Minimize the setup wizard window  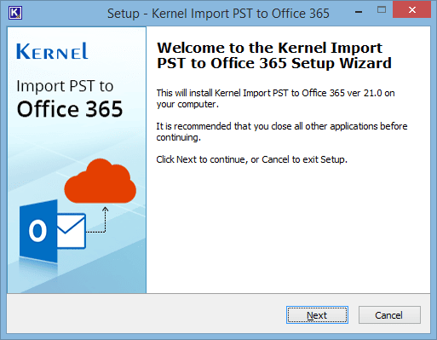tap(359, 12)
